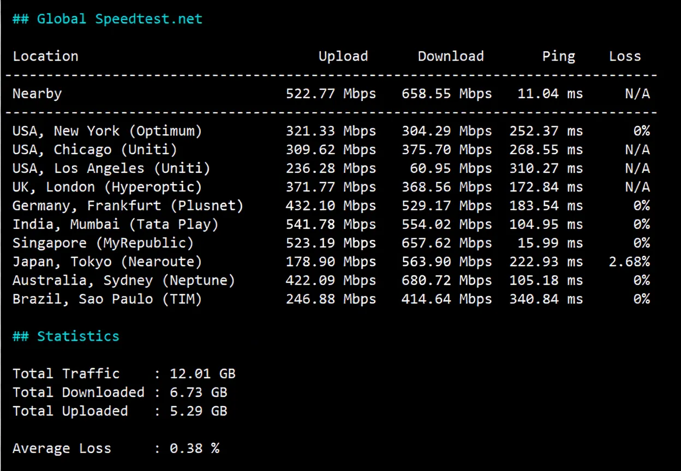Select the USA, New York (Optimum) row

(107, 130)
